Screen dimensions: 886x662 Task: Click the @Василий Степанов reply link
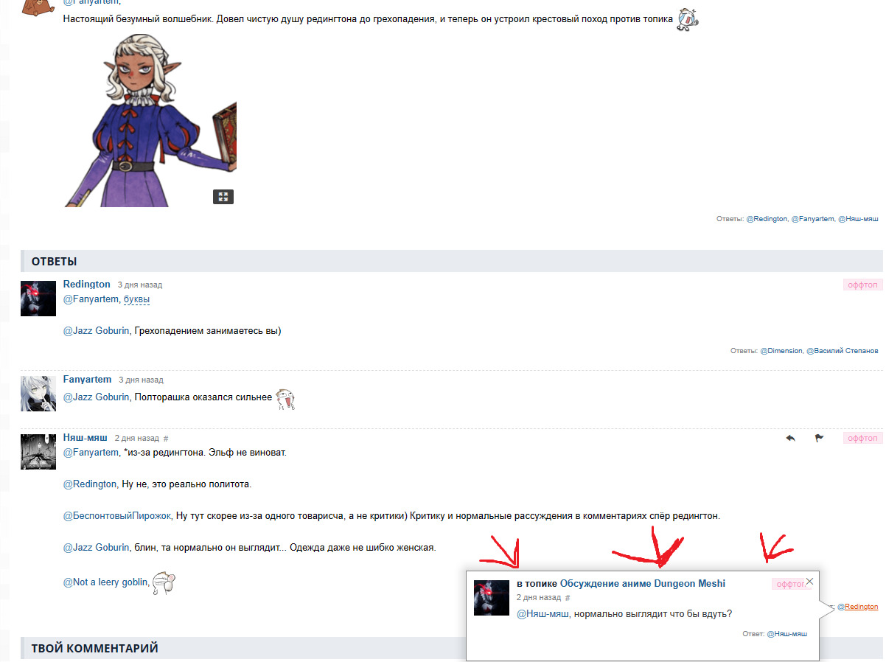point(842,351)
